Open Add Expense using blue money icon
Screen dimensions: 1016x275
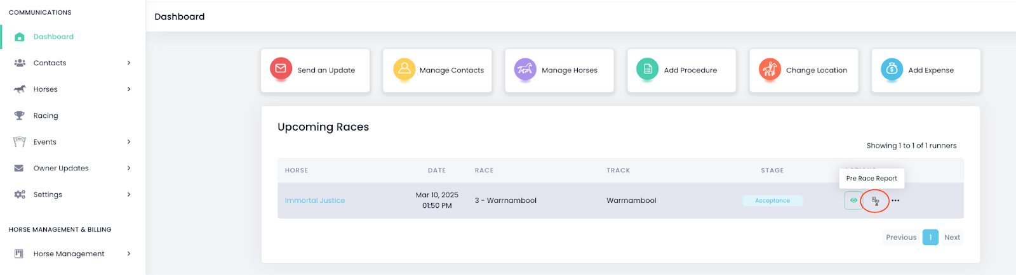(x=892, y=68)
